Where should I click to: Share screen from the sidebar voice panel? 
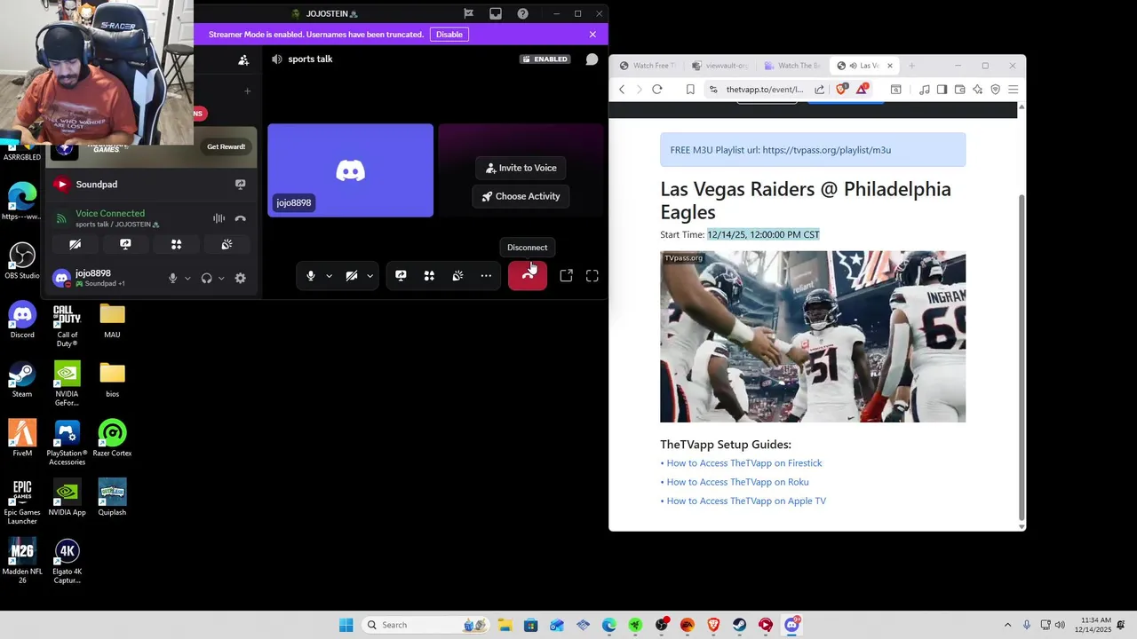click(x=125, y=244)
